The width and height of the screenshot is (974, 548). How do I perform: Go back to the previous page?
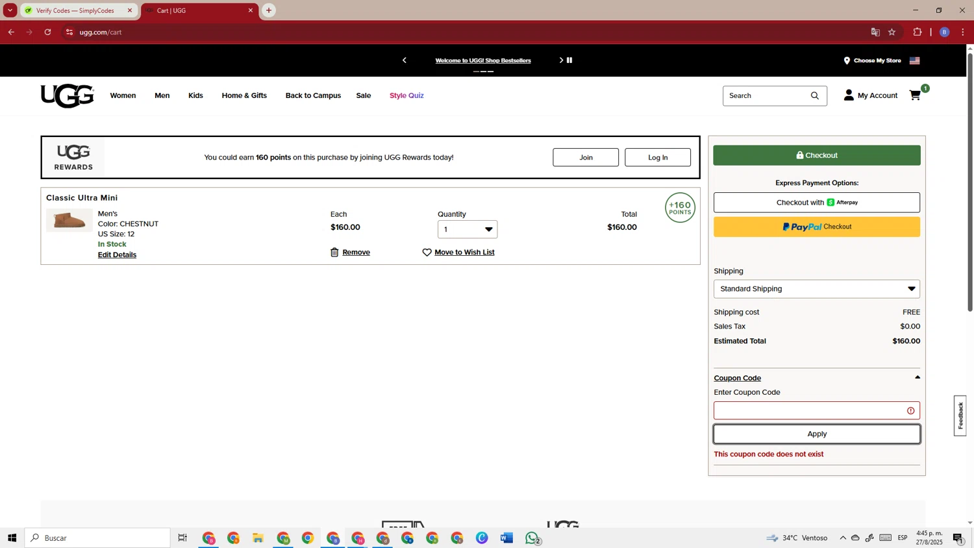tap(11, 32)
